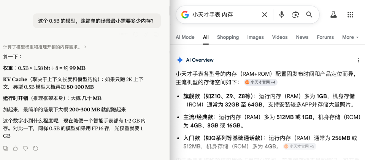Switch to the Shopping tab
The height and width of the screenshot is (160, 365).
[x=228, y=37]
